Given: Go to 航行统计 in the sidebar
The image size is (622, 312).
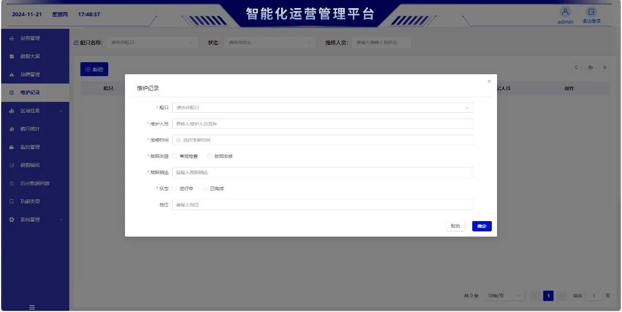Looking at the screenshot, I should click(30, 129).
